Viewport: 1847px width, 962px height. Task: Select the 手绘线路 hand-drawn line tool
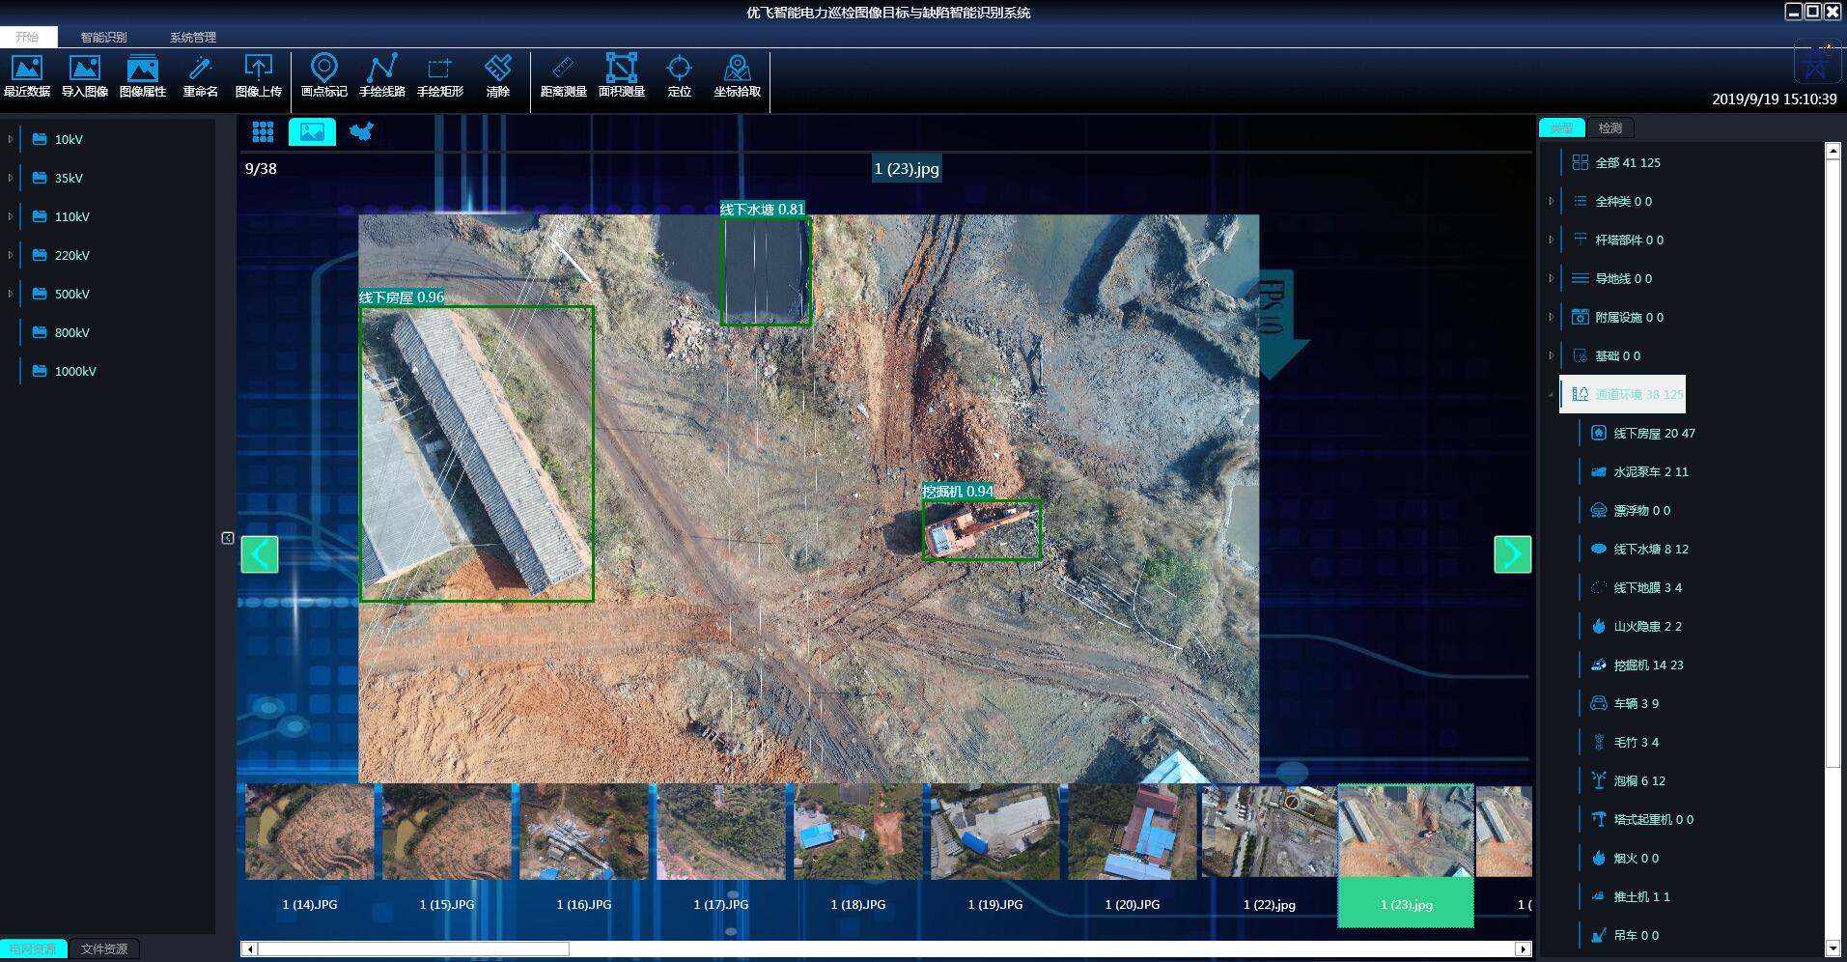(382, 76)
